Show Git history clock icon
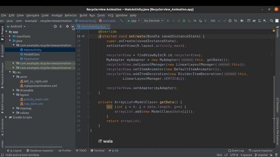Image resolution: width=280 pixels, height=157 pixels. [230, 21]
